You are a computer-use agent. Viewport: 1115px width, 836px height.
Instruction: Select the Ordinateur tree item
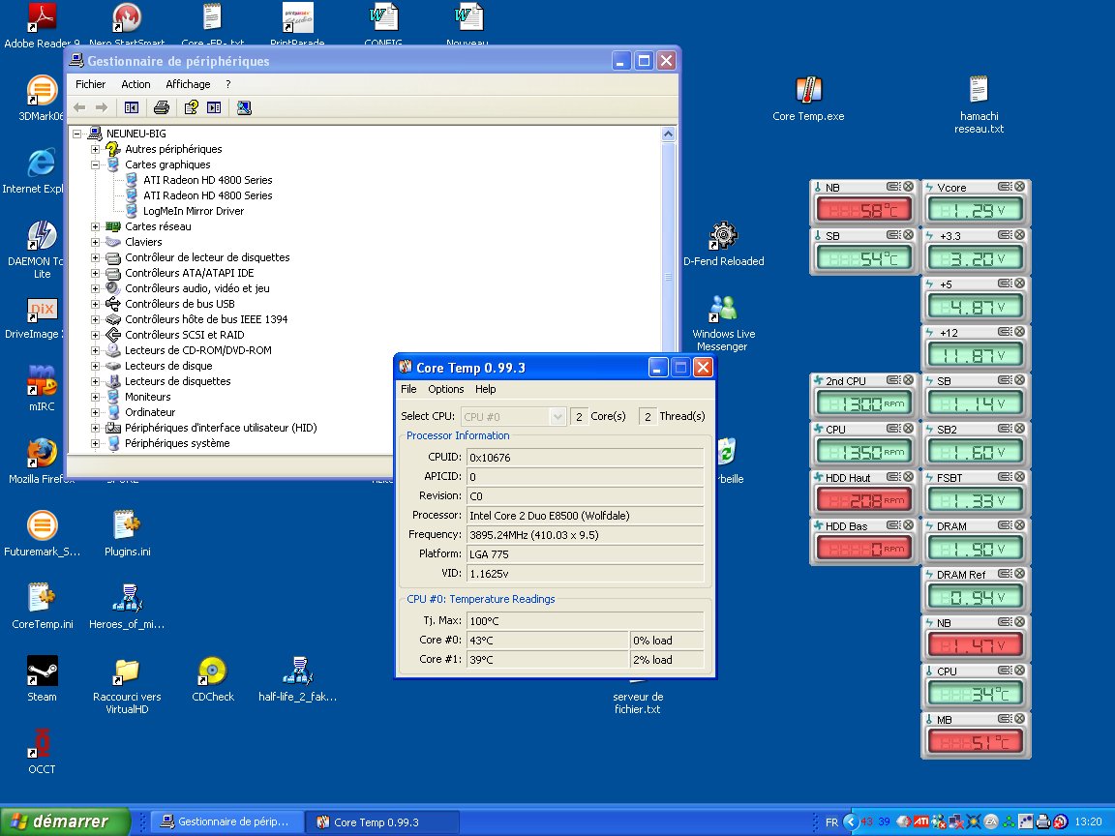point(150,412)
